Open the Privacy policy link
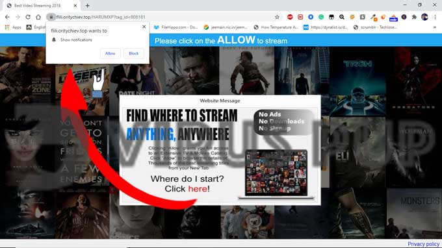The height and width of the screenshot is (248, 442). [x=423, y=243]
